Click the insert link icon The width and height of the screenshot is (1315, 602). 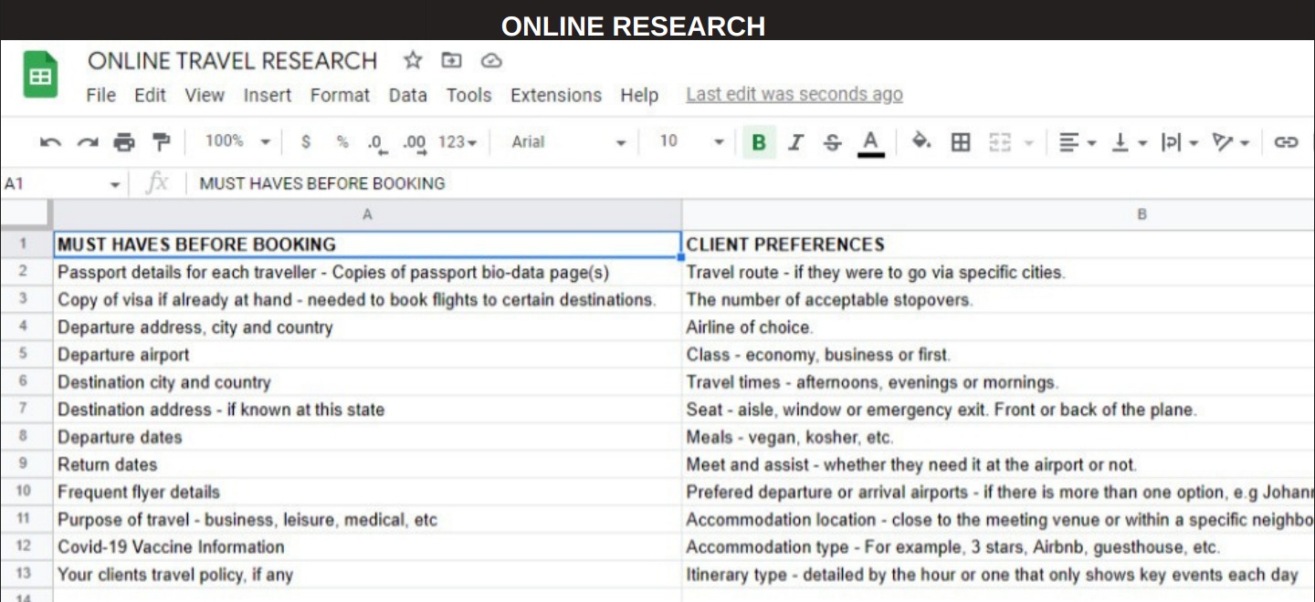1286,142
